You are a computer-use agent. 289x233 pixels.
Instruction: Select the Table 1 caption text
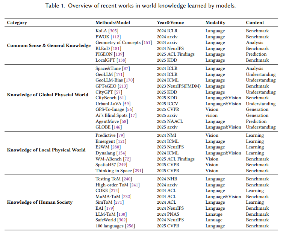tap(141, 6)
